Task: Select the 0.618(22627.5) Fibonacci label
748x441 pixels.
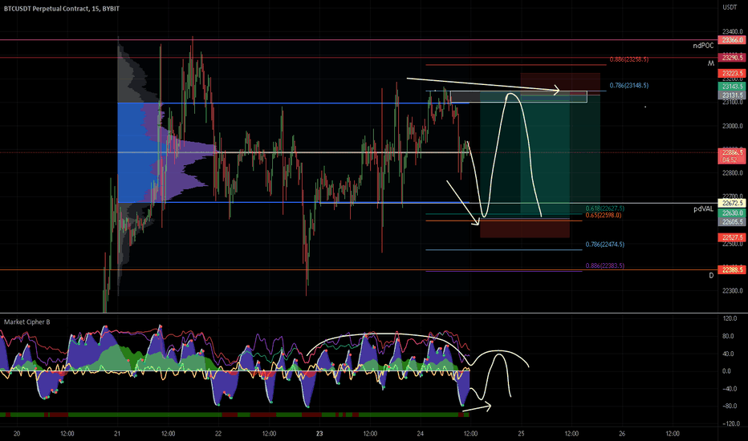Action: [604, 208]
